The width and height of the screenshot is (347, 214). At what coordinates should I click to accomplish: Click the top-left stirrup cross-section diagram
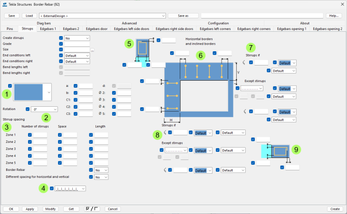[143, 49]
